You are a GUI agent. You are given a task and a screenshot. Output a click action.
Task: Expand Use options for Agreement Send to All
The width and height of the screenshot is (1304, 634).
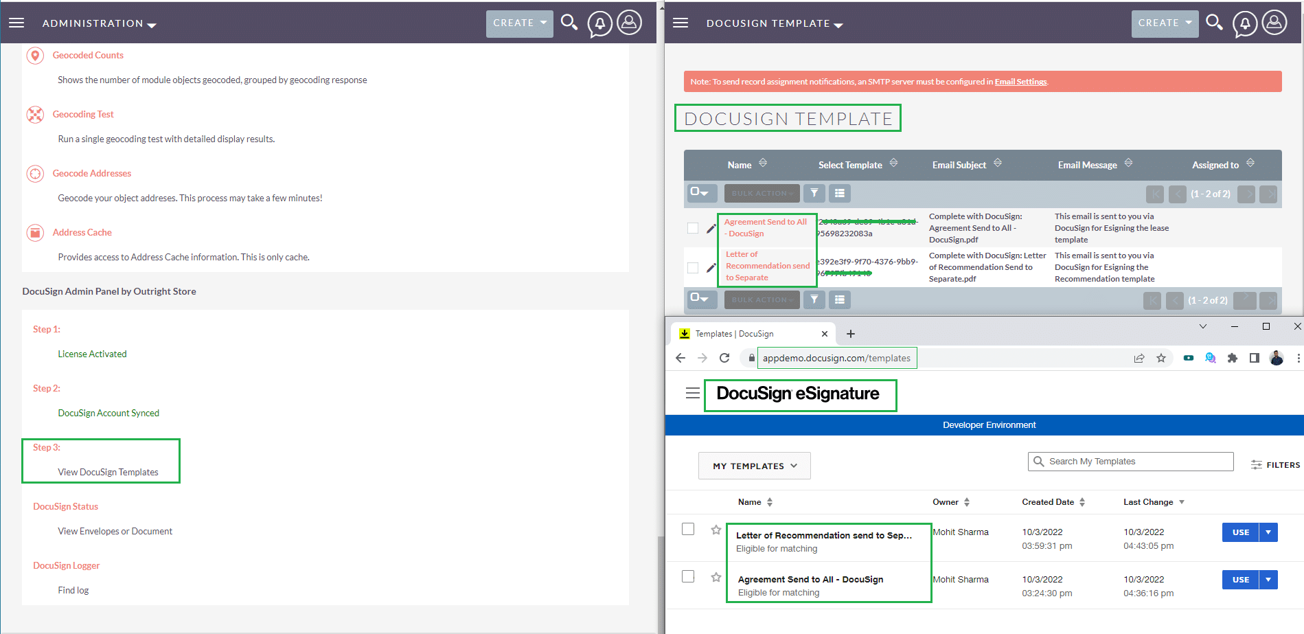(x=1268, y=580)
